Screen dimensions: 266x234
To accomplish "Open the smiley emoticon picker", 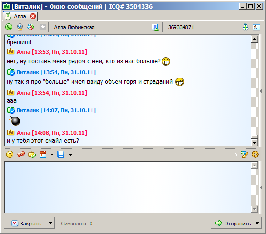I will coord(10,154).
